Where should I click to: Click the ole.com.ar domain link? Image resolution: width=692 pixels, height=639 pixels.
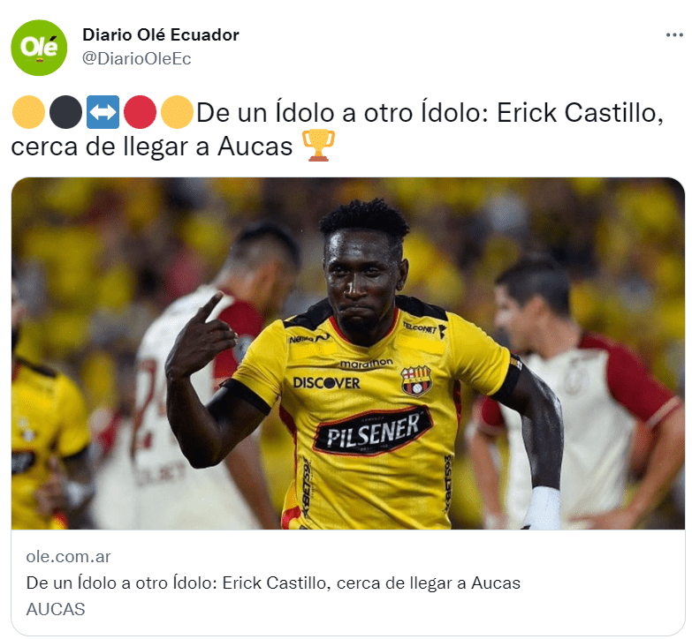click(x=68, y=557)
